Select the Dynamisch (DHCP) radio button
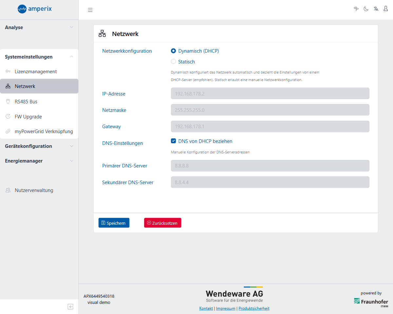The width and height of the screenshot is (393, 314). [x=174, y=51]
